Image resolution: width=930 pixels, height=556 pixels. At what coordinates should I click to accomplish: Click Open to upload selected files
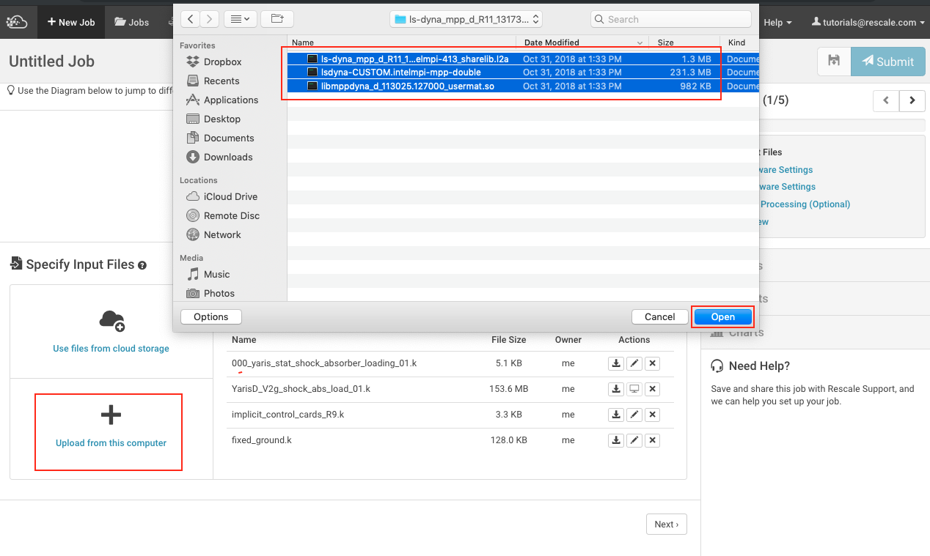click(x=722, y=316)
